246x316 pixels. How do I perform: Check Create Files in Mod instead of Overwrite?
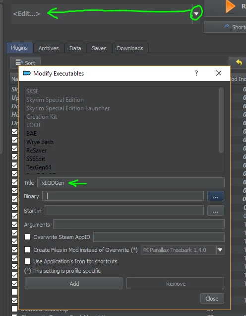pyautogui.click(x=28, y=250)
